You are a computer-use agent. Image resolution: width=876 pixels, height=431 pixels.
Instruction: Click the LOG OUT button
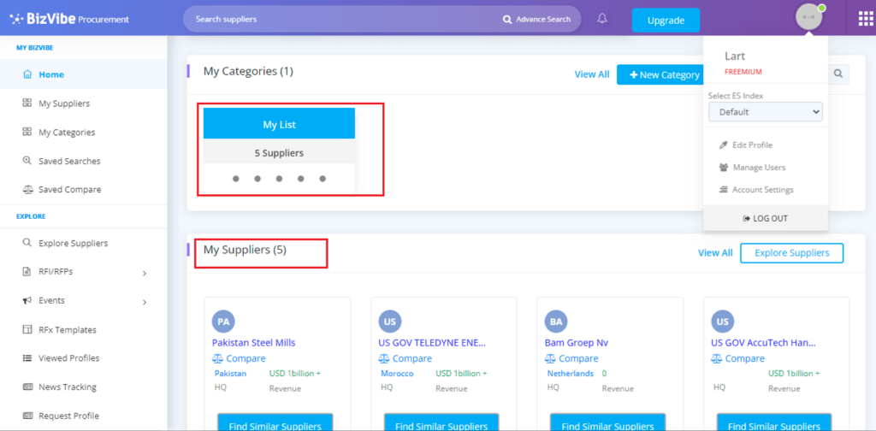click(766, 218)
